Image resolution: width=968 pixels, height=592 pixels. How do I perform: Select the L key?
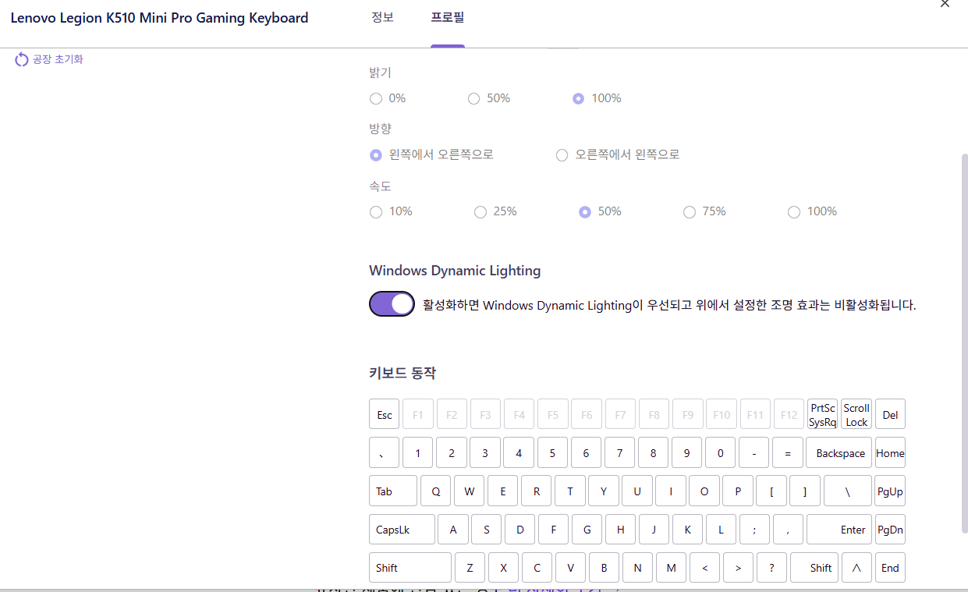pyautogui.click(x=721, y=529)
